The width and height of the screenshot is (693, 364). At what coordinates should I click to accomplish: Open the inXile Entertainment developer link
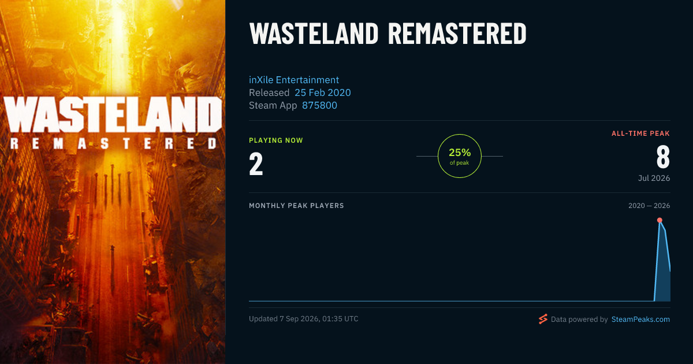[x=294, y=80]
